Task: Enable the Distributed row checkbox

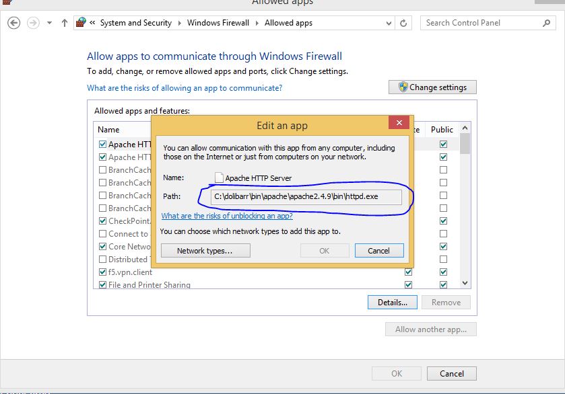Action: pos(102,260)
